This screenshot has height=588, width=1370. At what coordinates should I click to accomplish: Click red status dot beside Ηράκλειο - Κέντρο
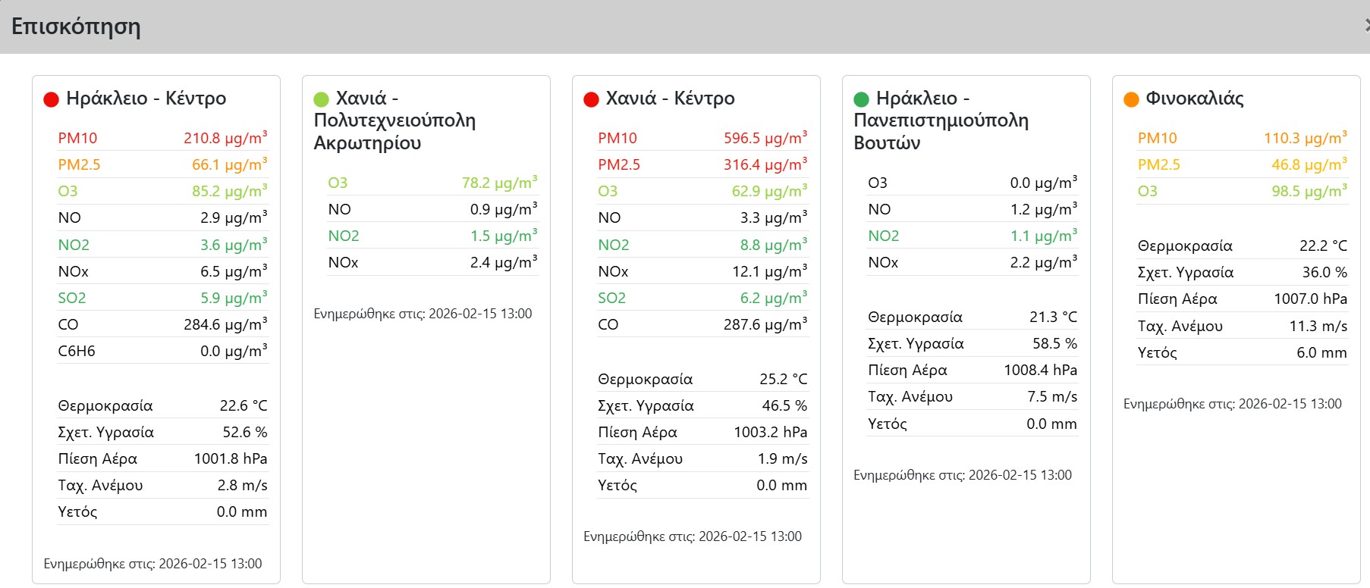51,99
